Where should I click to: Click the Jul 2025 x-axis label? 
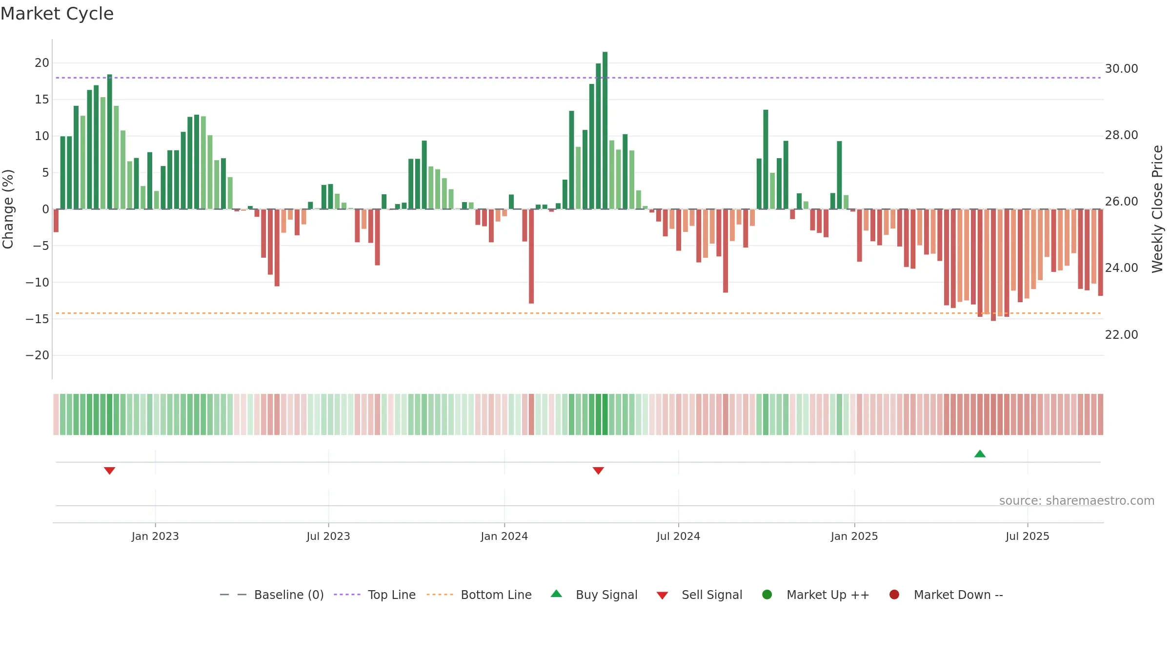tap(1028, 536)
